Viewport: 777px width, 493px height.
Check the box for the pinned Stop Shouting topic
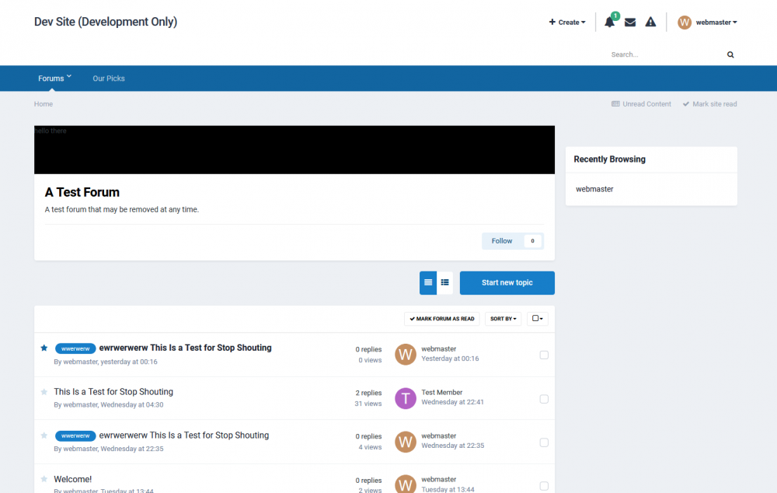[543, 355]
